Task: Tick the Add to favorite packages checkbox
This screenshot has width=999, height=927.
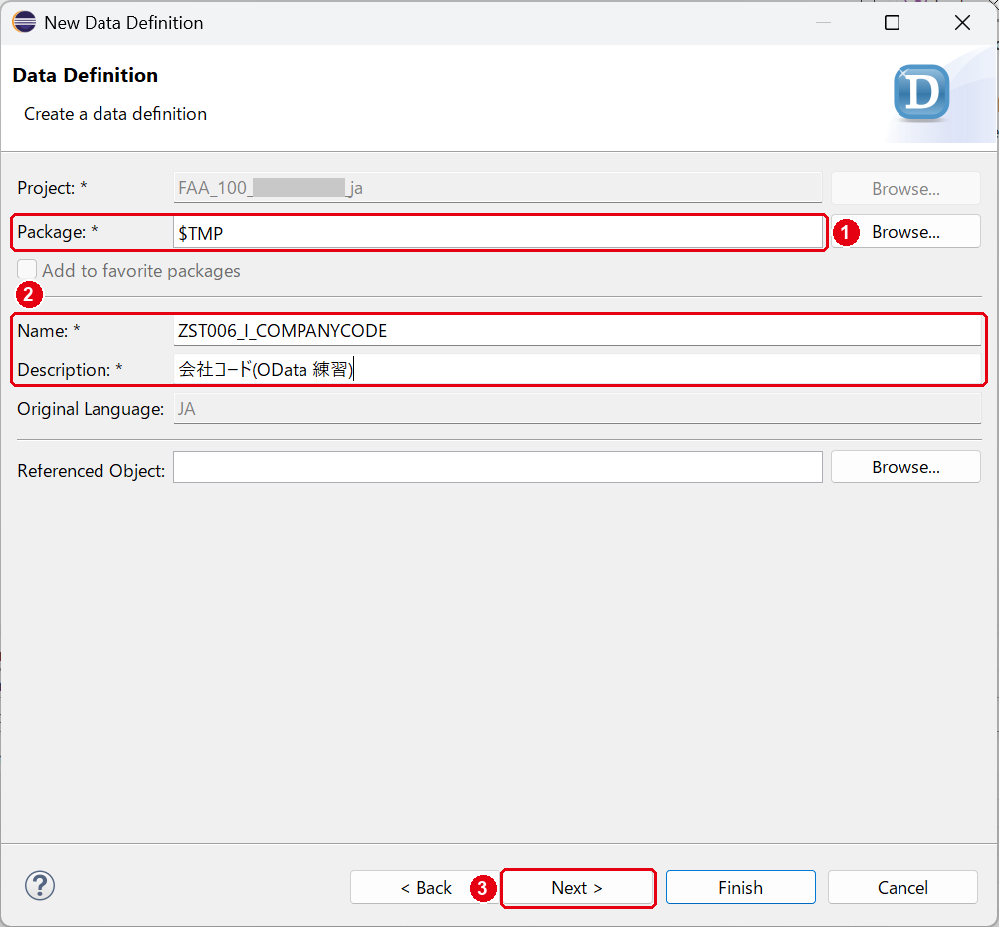Action: click(27, 270)
